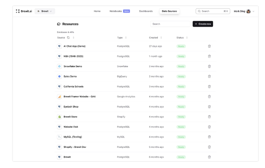This screenshot has height=168, width=265.
Task: Delete the Sales Demo source
Action: (209, 76)
